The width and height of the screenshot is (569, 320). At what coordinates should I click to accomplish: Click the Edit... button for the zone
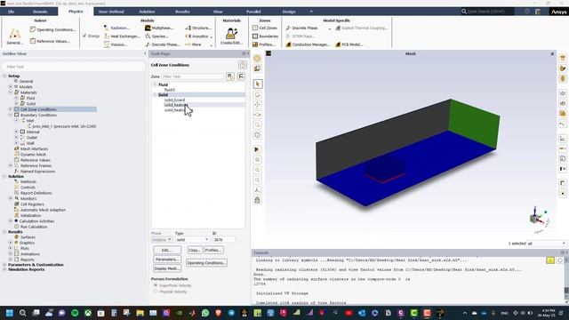point(167,250)
